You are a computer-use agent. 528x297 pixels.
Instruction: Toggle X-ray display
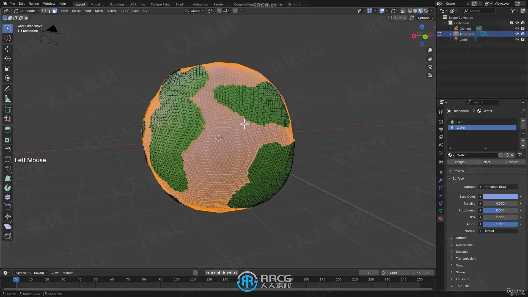pos(403,11)
